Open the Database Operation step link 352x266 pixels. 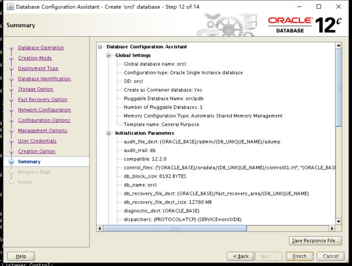click(x=41, y=48)
